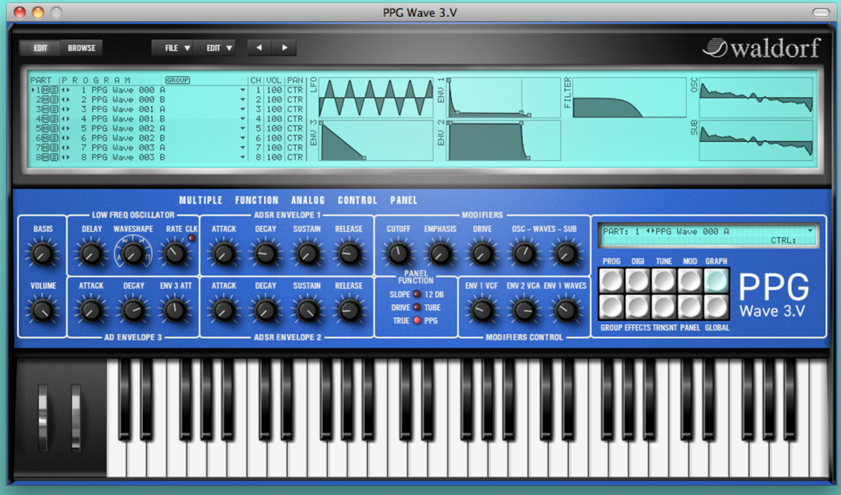Viewport: 841px width, 495px height.
Task: Toggle the SLOPE 12 DB LED switch
Action: click(417, 294)
